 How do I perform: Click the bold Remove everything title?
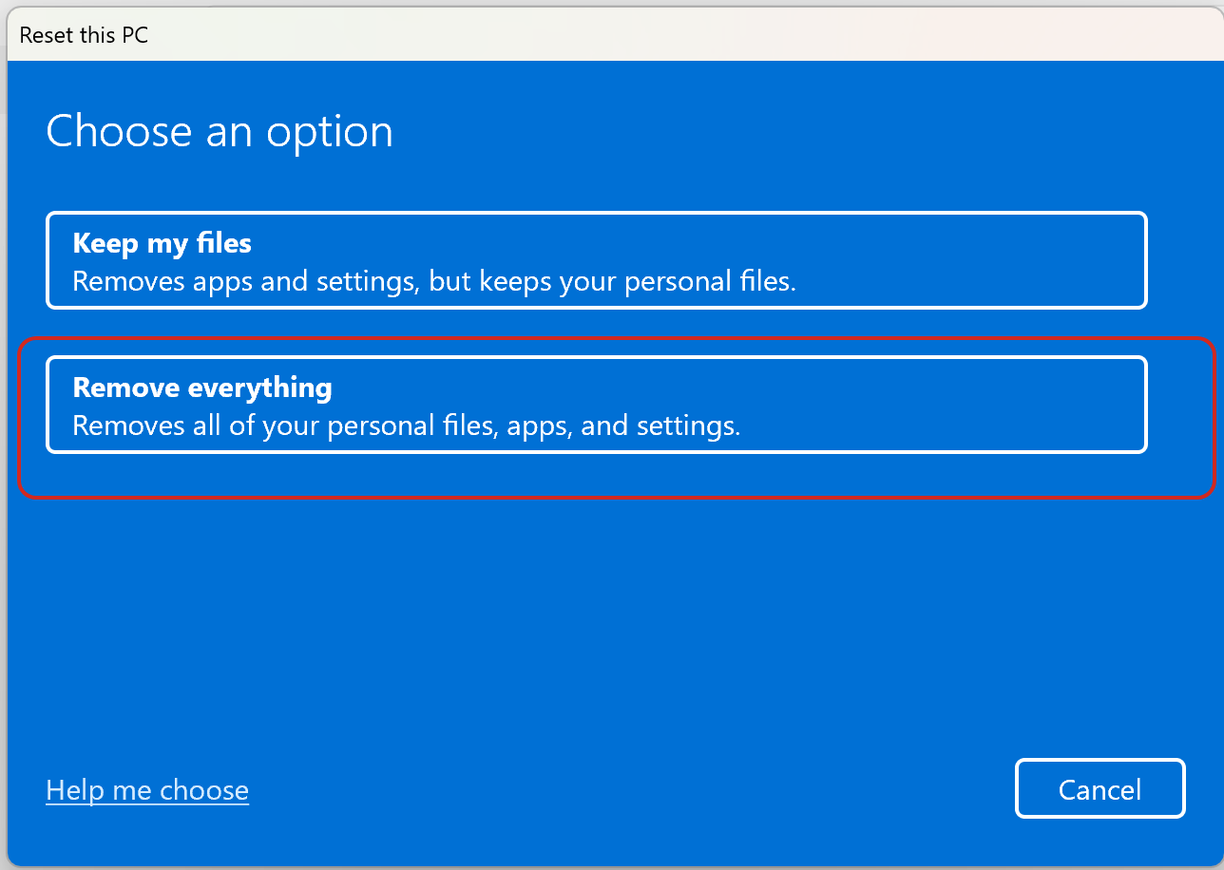(x=202, y=388)
